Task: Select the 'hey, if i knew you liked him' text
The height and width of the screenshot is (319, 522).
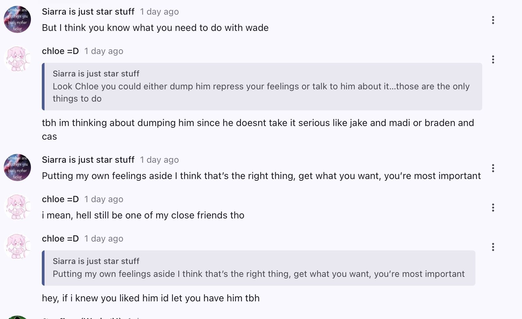Action: click(x=151, y=298)
